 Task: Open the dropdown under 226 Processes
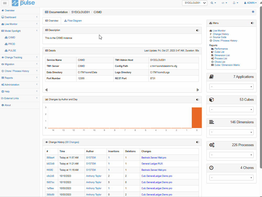pyautogui.click(x=231, y=155)
